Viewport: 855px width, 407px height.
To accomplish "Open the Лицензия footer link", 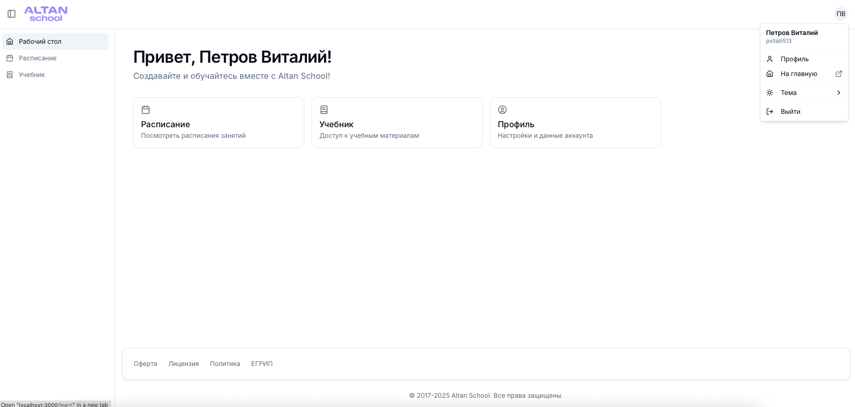I will (x=183, y=364).
